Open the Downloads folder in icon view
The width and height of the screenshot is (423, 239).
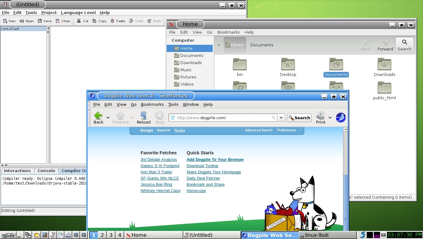coord(384,64)
